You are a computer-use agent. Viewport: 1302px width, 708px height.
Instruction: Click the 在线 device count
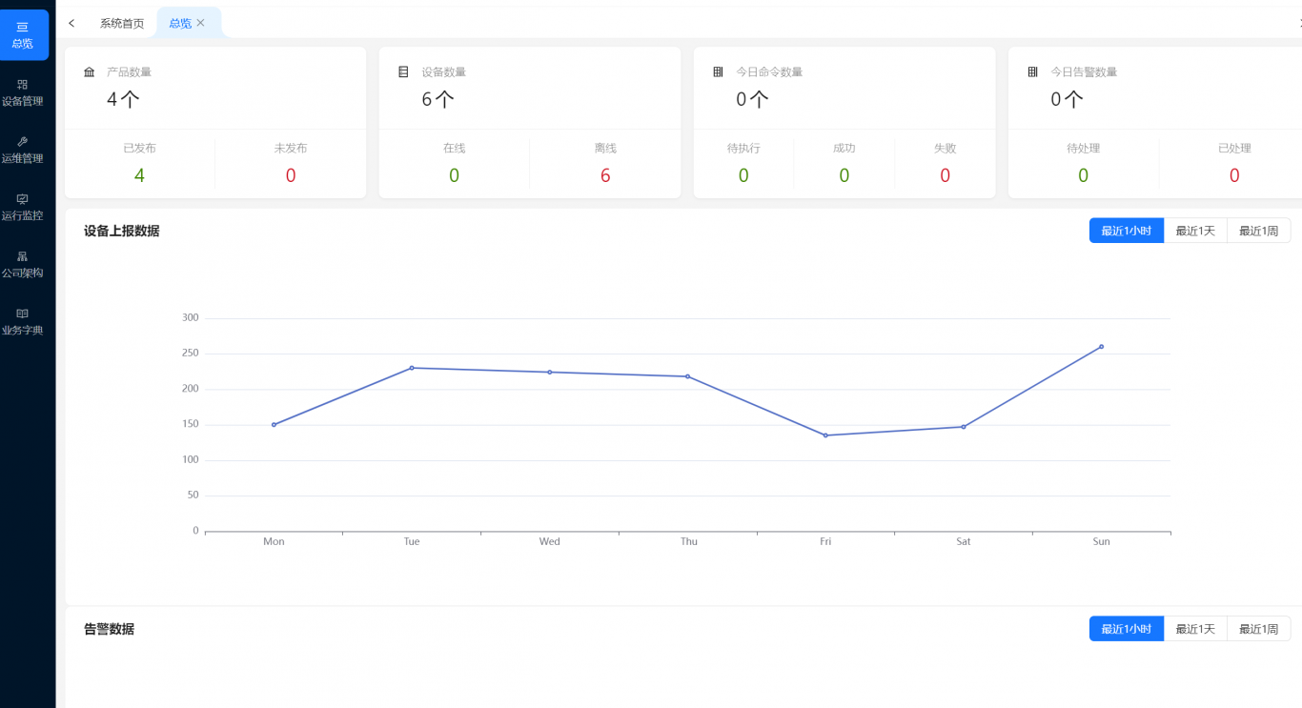(454, 175)
